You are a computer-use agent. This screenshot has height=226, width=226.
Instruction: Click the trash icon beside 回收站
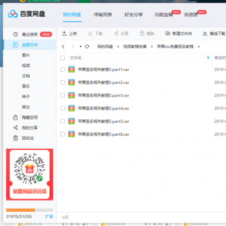[x=15, y=138]
